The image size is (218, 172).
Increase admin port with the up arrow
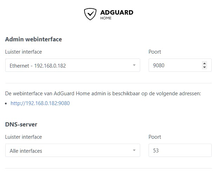click(x=205, y=63)
